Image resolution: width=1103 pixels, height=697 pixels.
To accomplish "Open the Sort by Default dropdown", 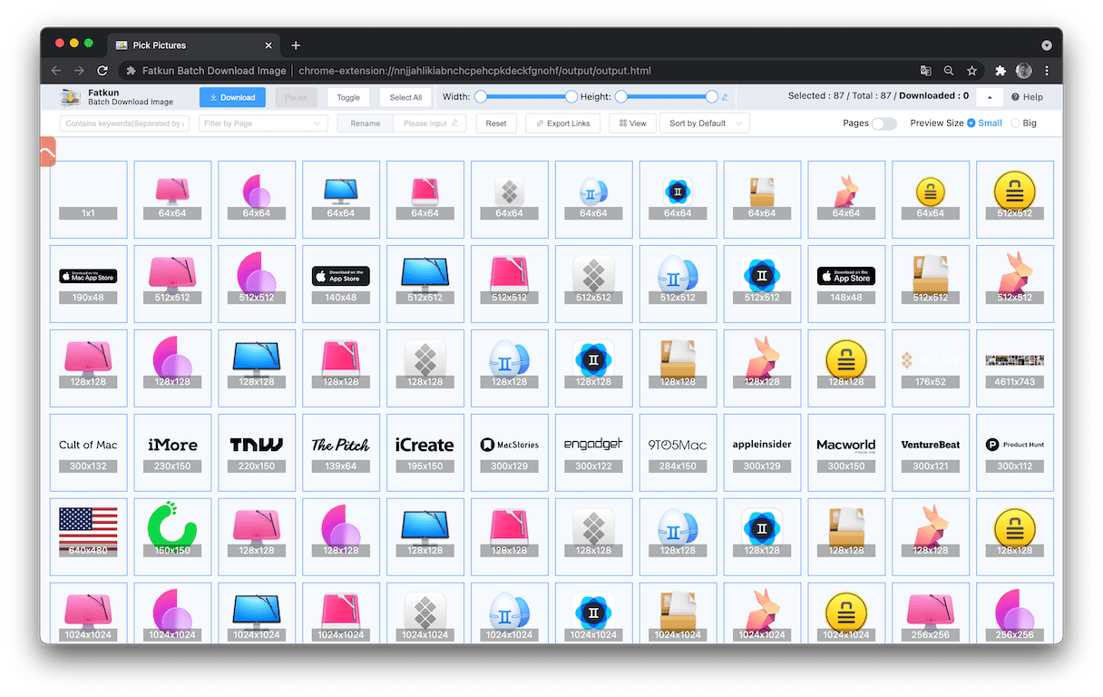I will (x=706, y=123).
